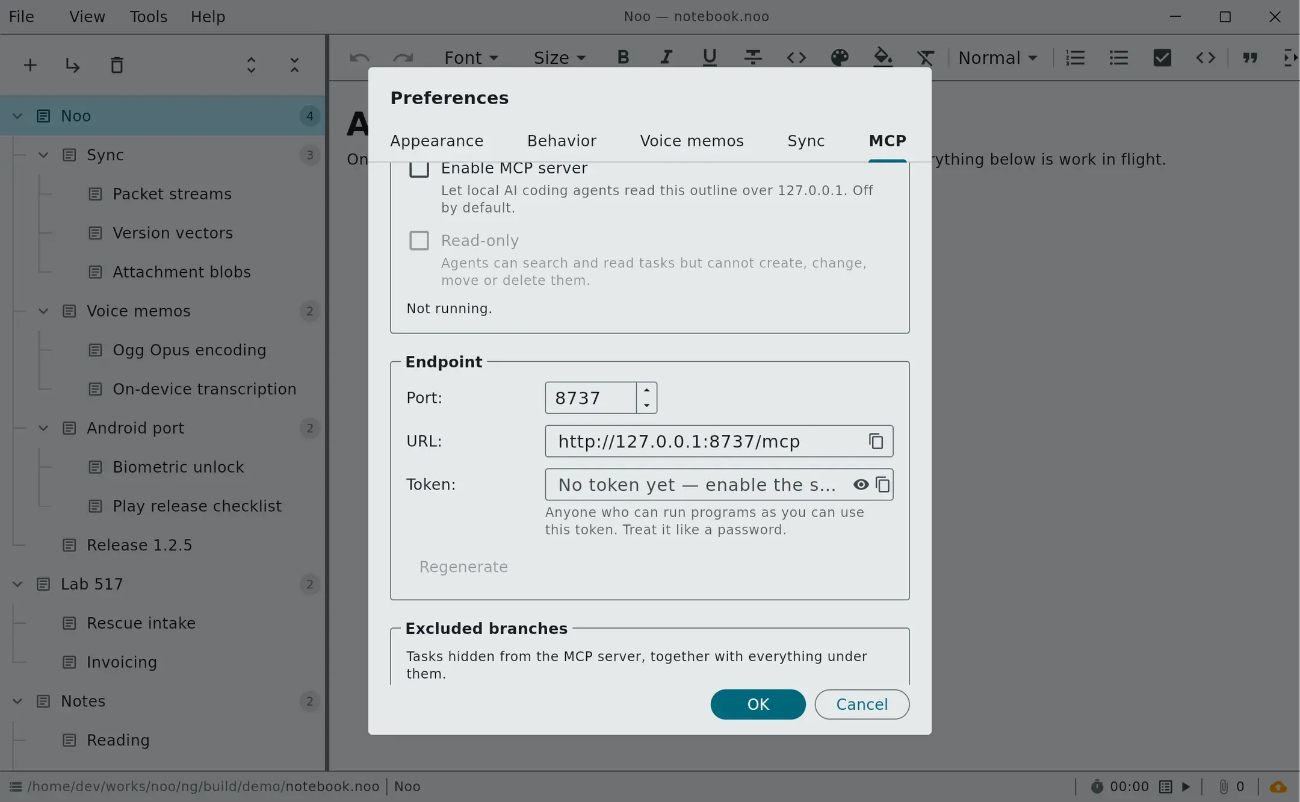Copy the token to clipboard
The width and height of the screenshot is (1300, 802).
pyautogui.click(x=883, y=485)
